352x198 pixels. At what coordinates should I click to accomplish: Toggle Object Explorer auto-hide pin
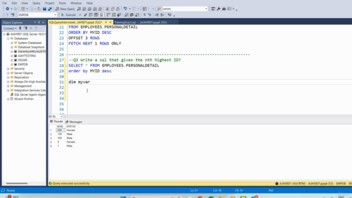point(39,23)
